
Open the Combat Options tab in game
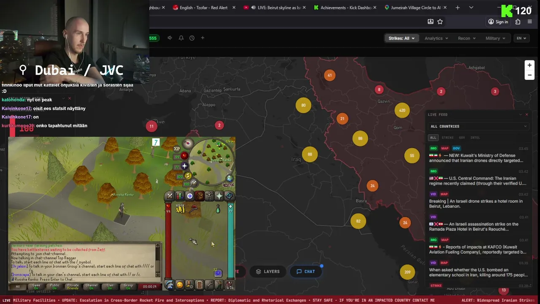point(170,196)
